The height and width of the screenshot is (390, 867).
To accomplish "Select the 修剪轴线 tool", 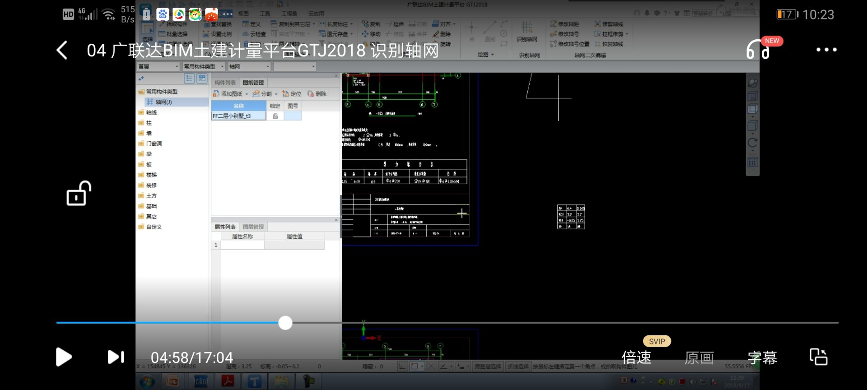I will pos(609,24).
